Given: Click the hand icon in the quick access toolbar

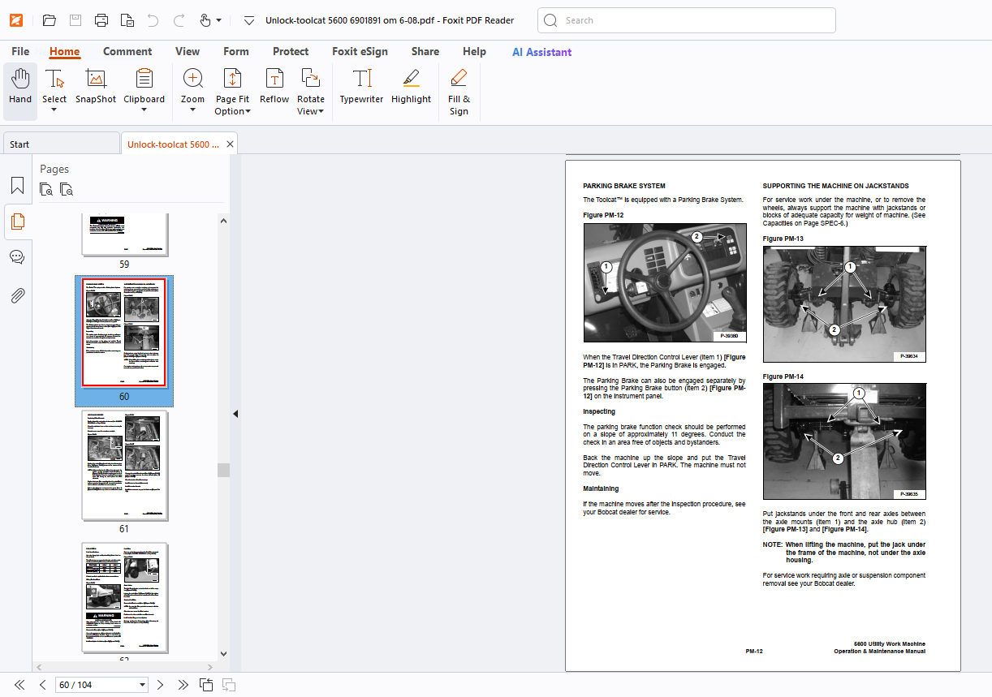Looking at the screenshot, I should coord(205,20).
